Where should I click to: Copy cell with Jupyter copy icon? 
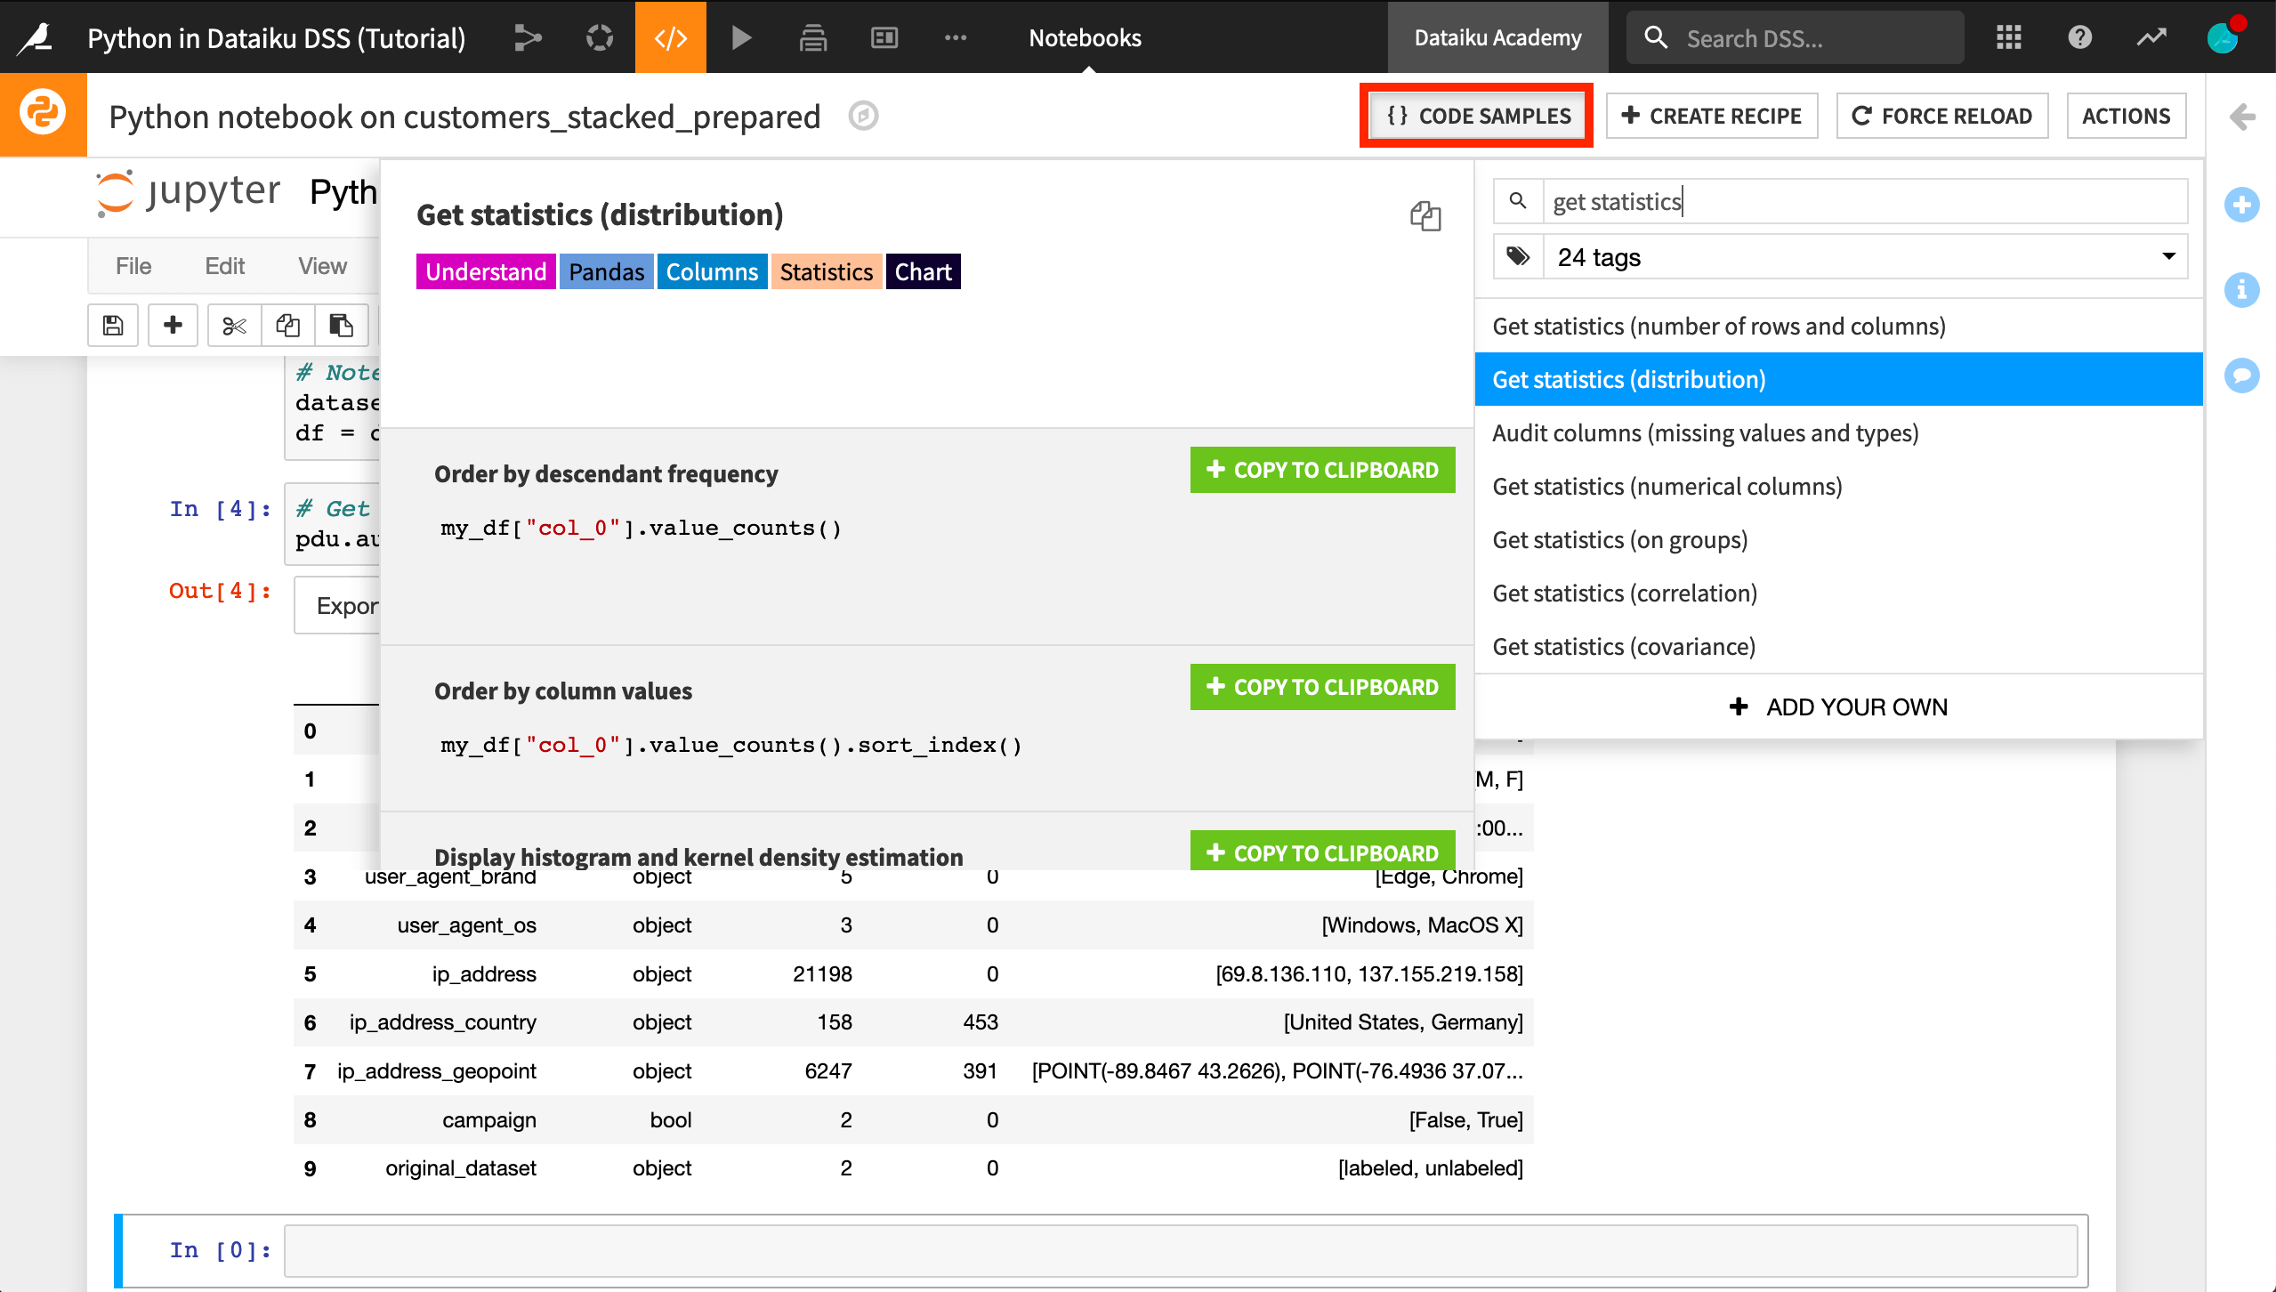pos(287,326)
